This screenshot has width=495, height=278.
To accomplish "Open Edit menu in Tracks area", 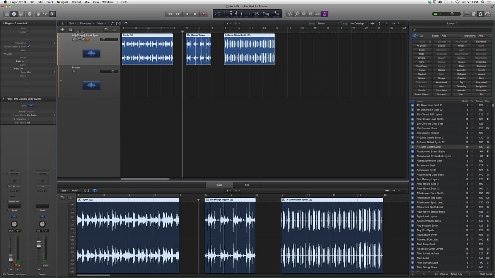I will tap(72, 24).
